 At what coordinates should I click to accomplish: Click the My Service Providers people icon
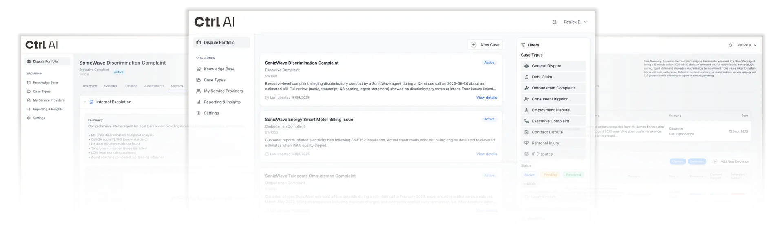coord(199,91)
